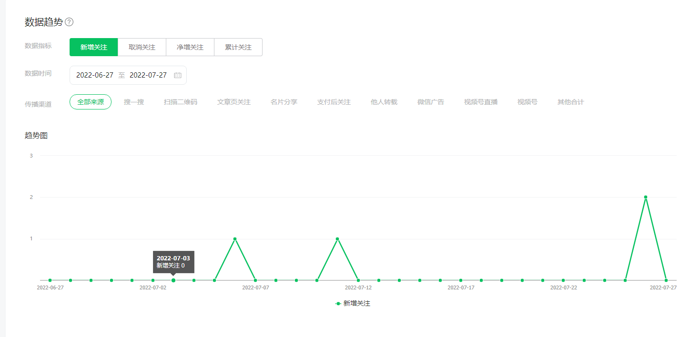700x337 pixels.
Task: Click the peak data point at value 2
Action: click(646, 197)
